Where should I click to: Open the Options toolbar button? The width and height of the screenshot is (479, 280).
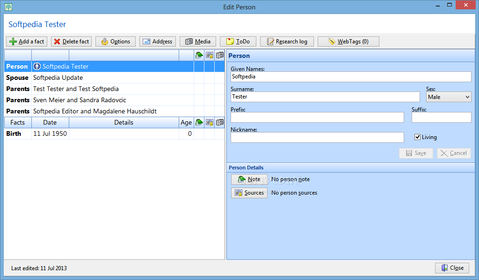[x=116, y=42]
